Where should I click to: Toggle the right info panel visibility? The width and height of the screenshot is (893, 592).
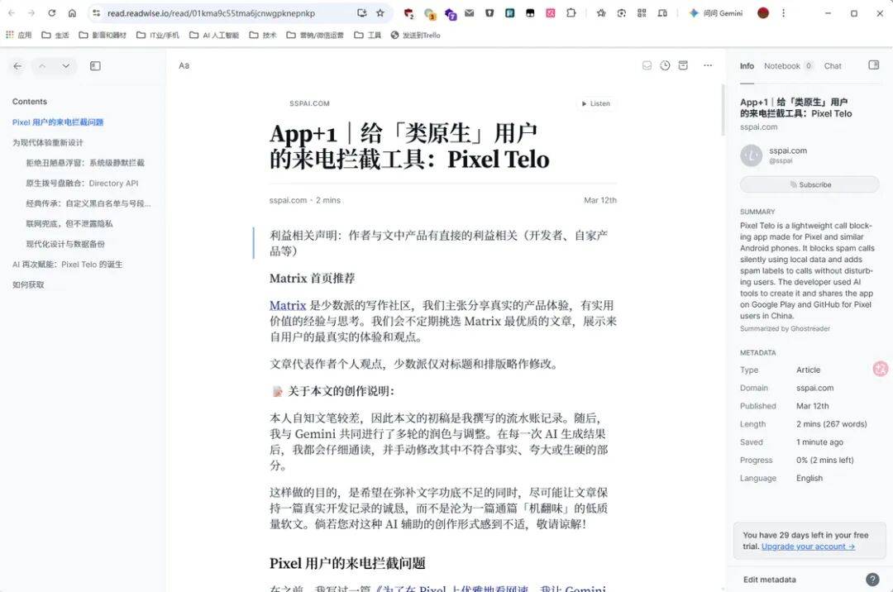[x=873, y=64]
